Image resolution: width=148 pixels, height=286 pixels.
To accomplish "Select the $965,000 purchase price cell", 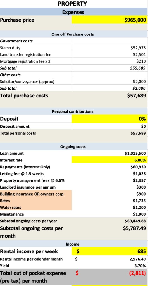I will 110,20.
